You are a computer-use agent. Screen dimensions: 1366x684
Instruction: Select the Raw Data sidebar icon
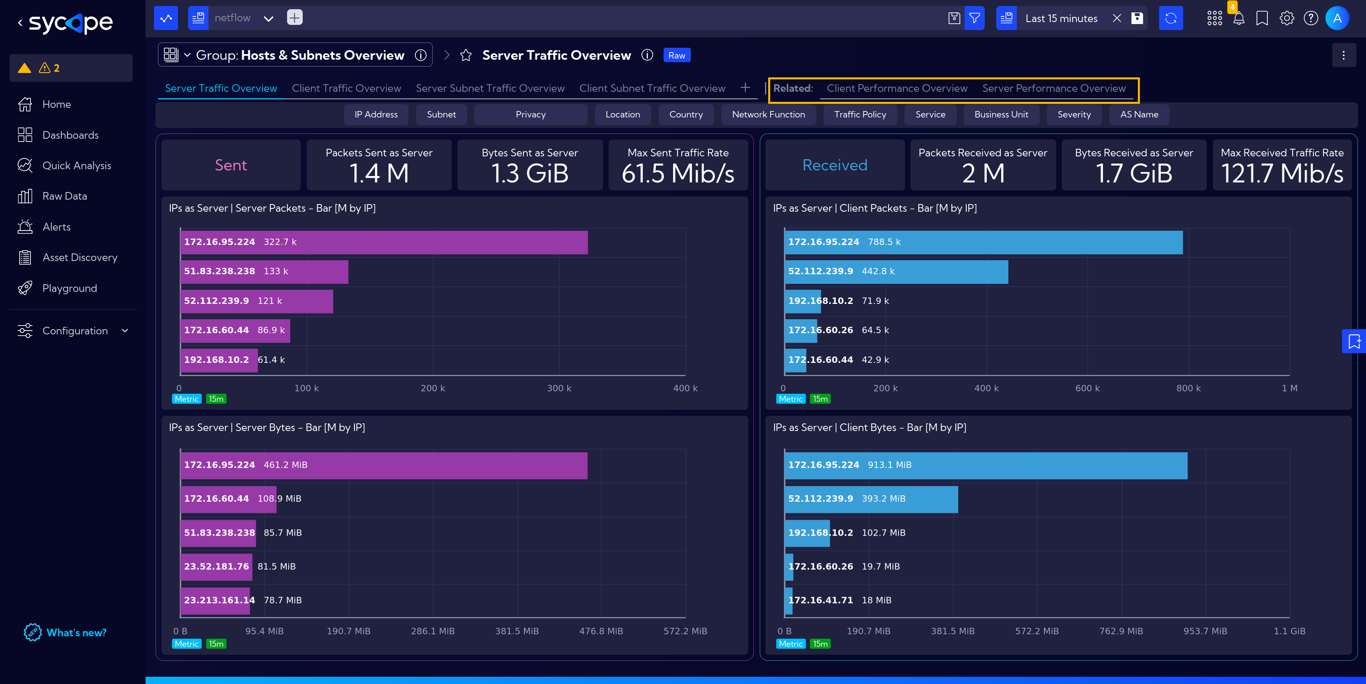coord(25,195)
